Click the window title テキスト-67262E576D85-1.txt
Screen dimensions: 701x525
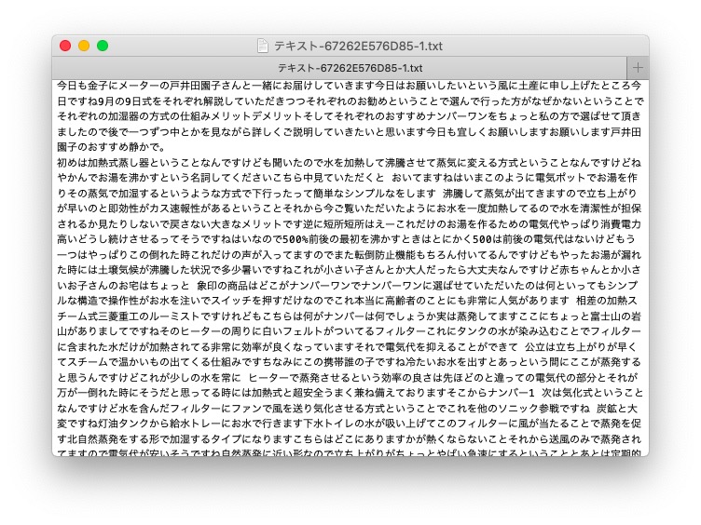coord(358,46)
